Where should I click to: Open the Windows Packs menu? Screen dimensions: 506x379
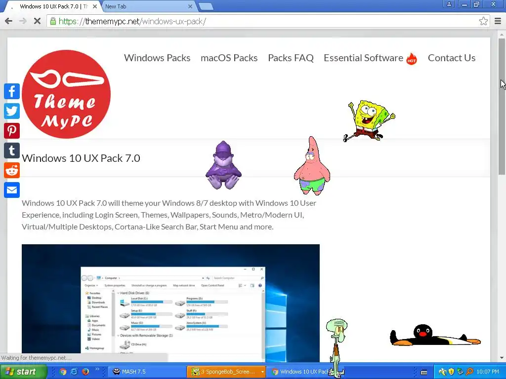point(157,58)
